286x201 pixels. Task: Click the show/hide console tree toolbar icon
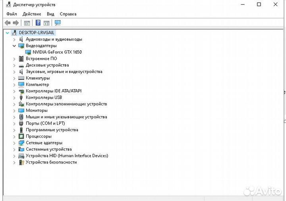tap(27, 23)
